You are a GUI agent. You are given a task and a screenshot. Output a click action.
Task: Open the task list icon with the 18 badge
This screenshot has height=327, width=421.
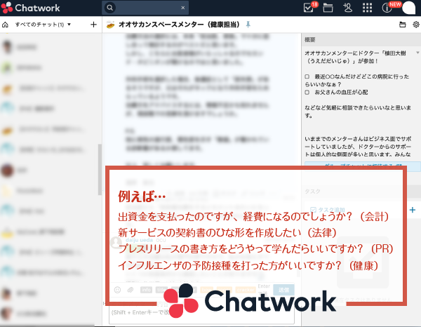click(x=309, y=8)
